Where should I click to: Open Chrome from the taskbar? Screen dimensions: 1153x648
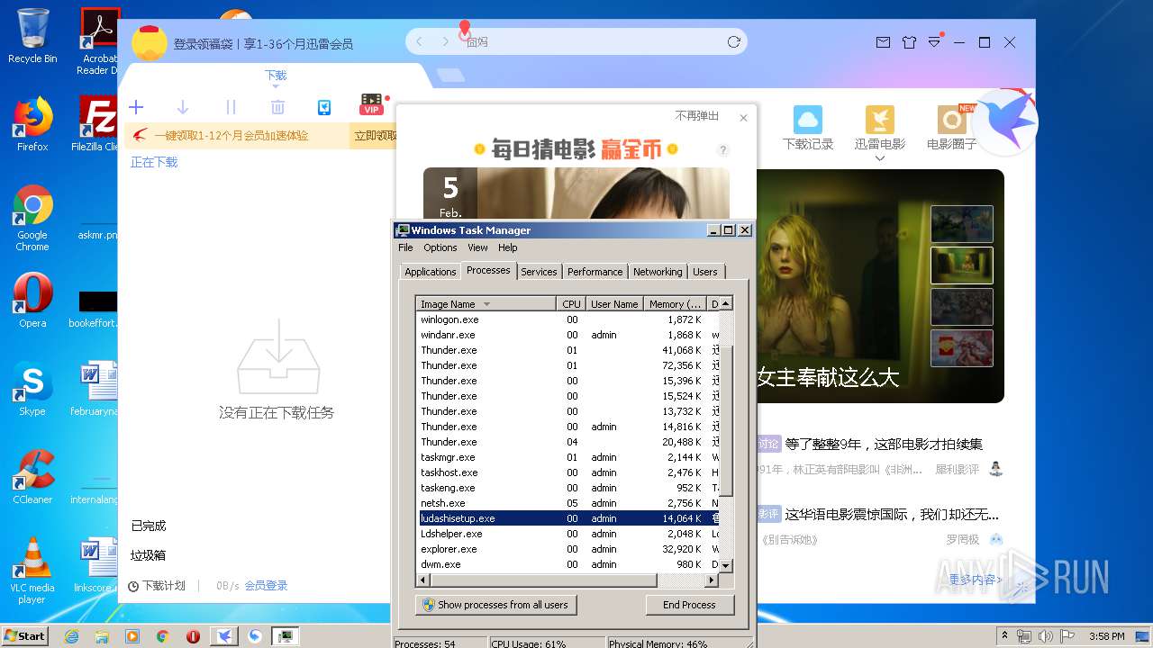tap(163, 636)
